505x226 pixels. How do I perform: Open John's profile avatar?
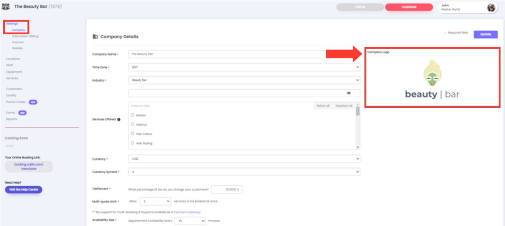(491, 8)
